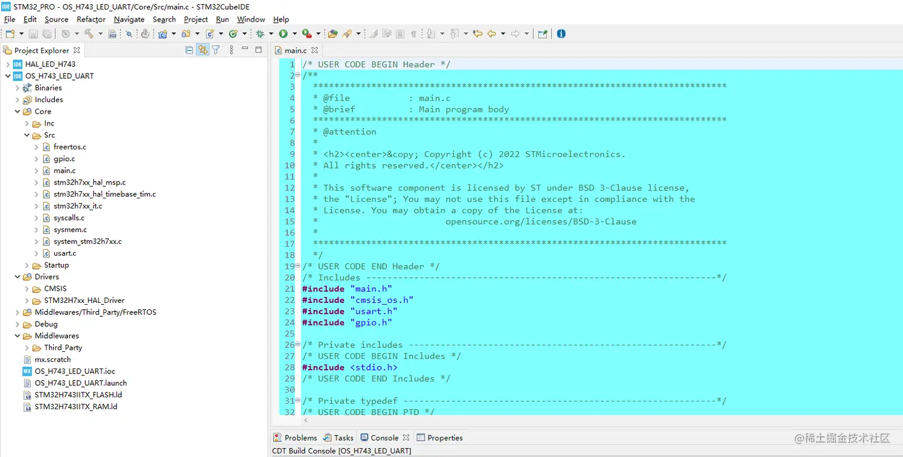Click the editor horizontal scroll left arrow

(307, 421)
